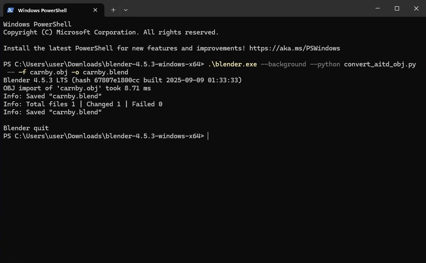
Task: Close the Windows PowerShell tab
Action: coord(95,10)
